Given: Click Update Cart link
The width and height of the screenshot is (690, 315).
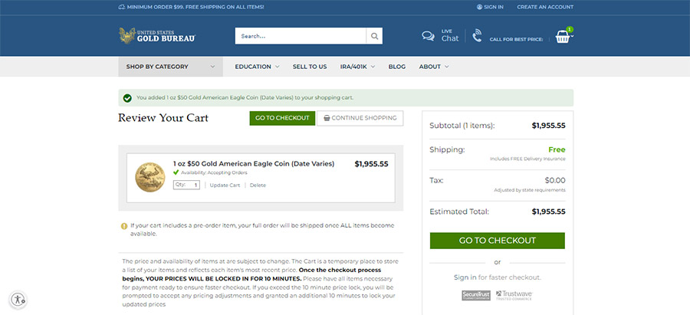Looking at the screenshot, I should (225, 185).
